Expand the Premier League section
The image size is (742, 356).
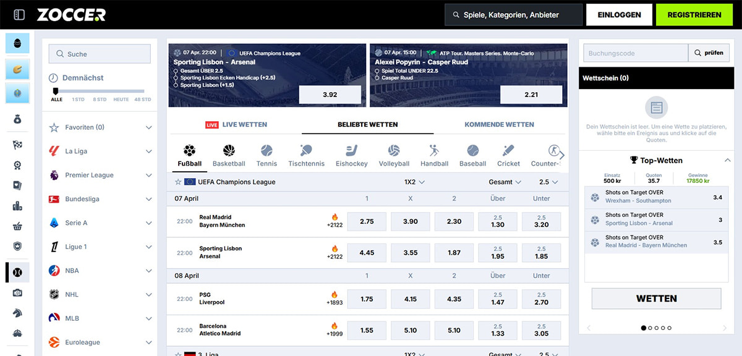point(148,176)
